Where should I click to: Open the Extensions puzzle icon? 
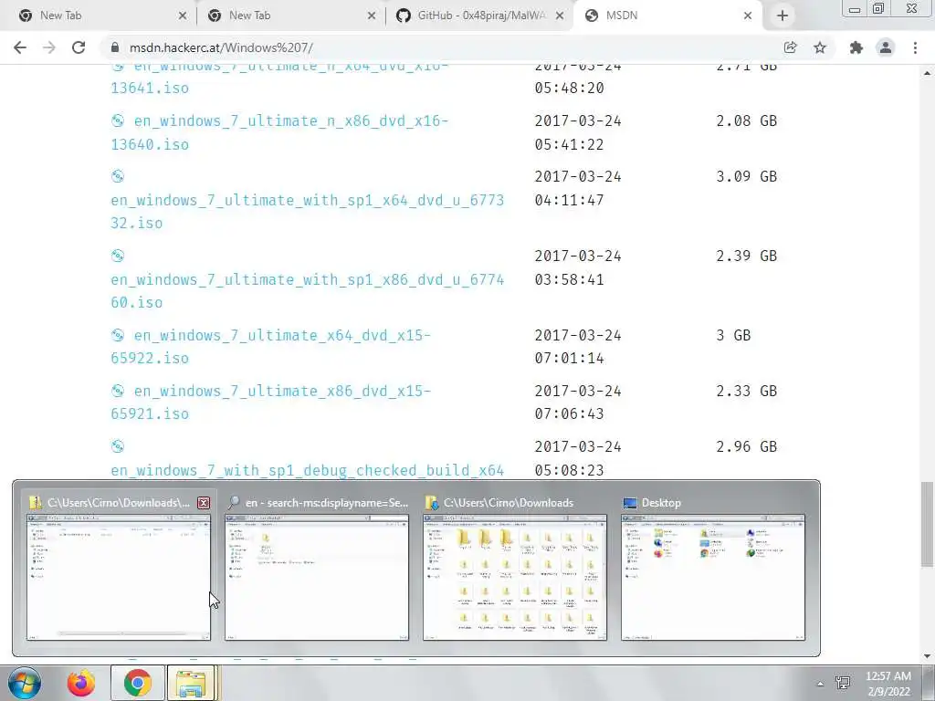(856, 47)
